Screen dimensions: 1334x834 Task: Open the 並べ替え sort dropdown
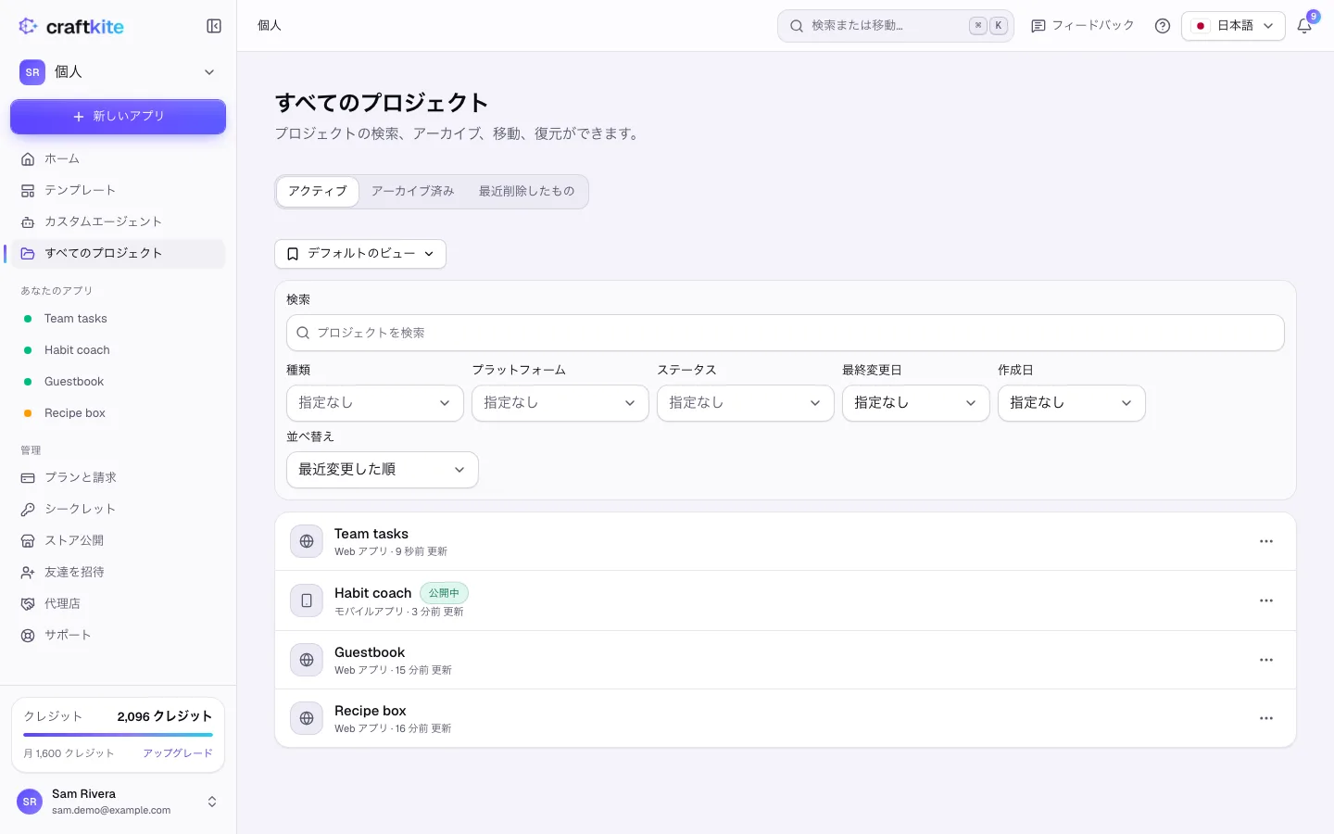pos(383,470)
